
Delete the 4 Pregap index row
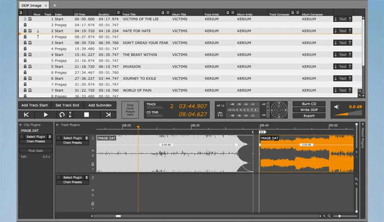25,49
